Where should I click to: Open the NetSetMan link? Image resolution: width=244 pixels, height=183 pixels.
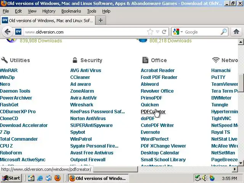point(223,152)
